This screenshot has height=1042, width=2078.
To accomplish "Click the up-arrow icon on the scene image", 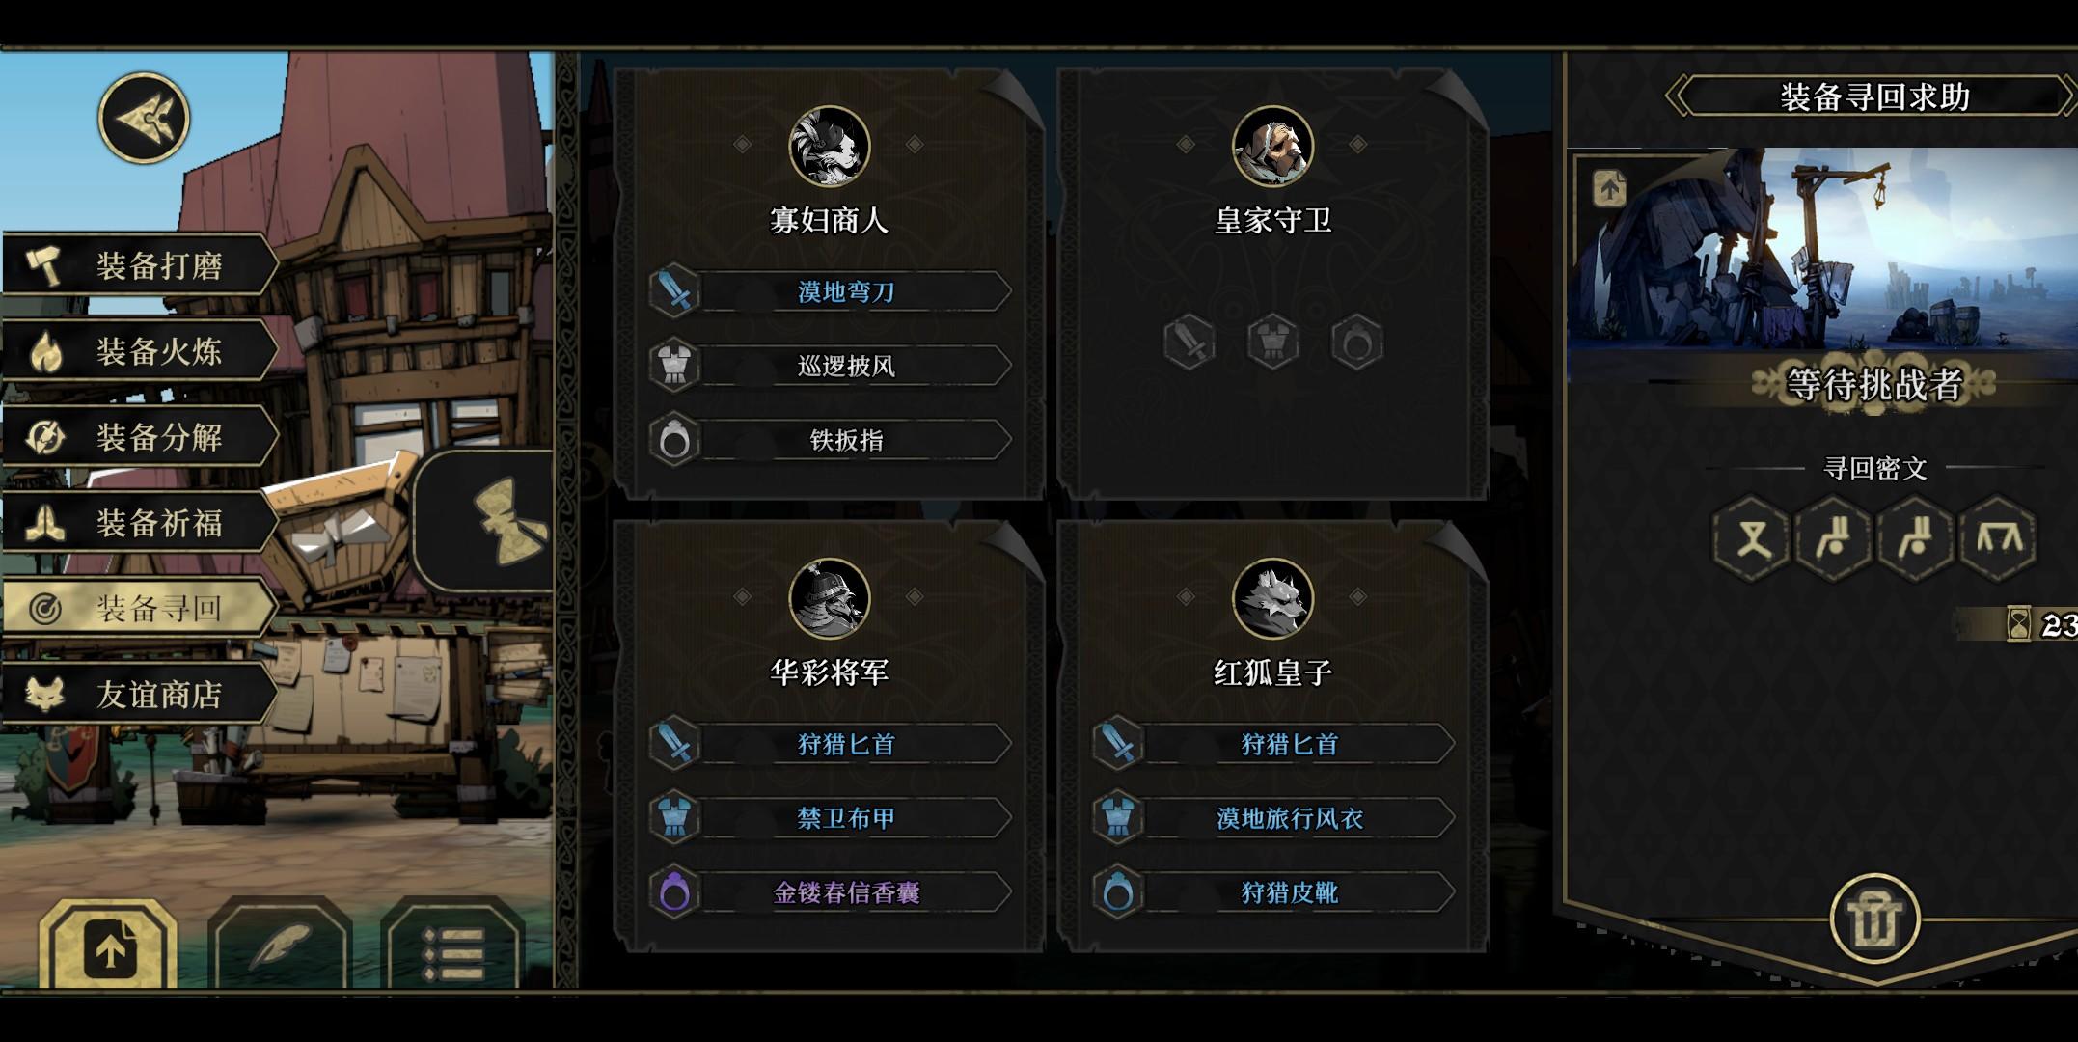I will [x=1609, y=188].
